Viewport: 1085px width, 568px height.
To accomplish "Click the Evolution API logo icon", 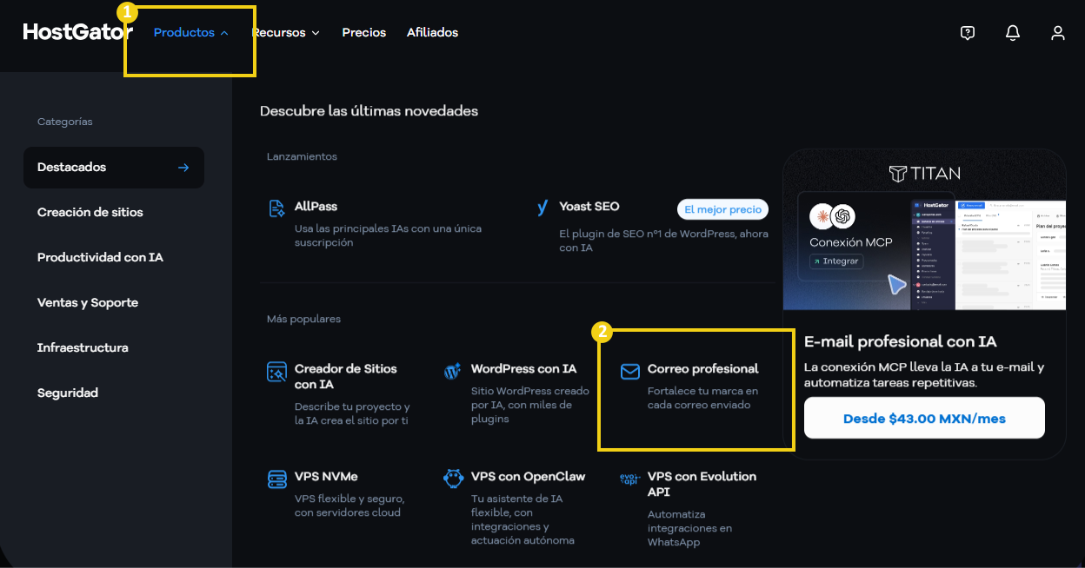I will pyautogui.click(x=629, y=479).
